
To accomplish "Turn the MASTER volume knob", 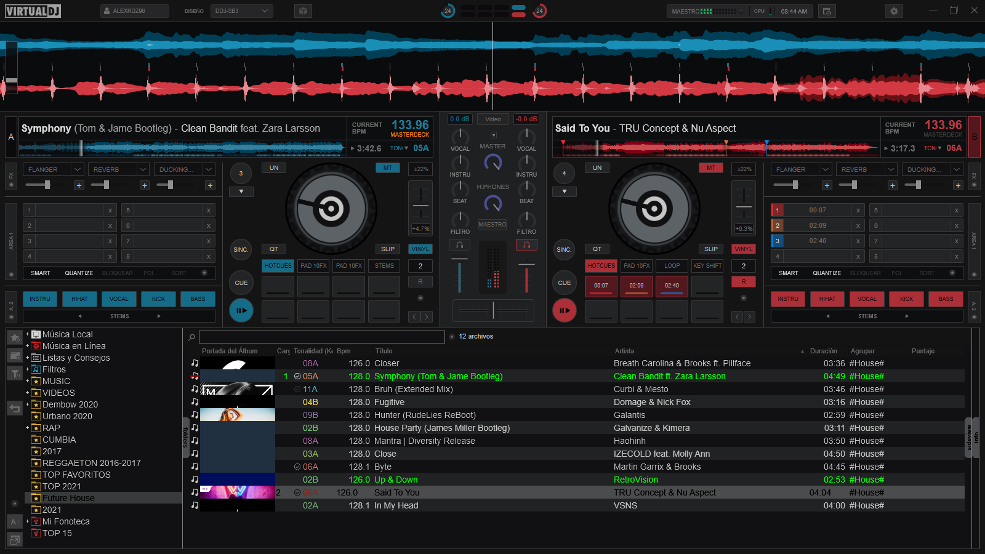I will tap(492, 162).
